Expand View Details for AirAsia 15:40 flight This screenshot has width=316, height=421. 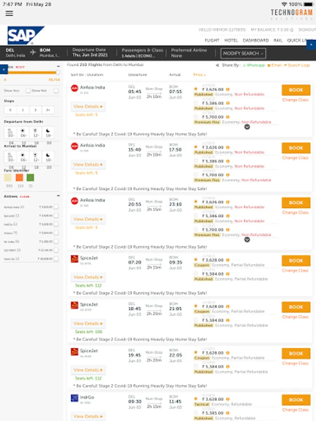[x=88, y=165]
